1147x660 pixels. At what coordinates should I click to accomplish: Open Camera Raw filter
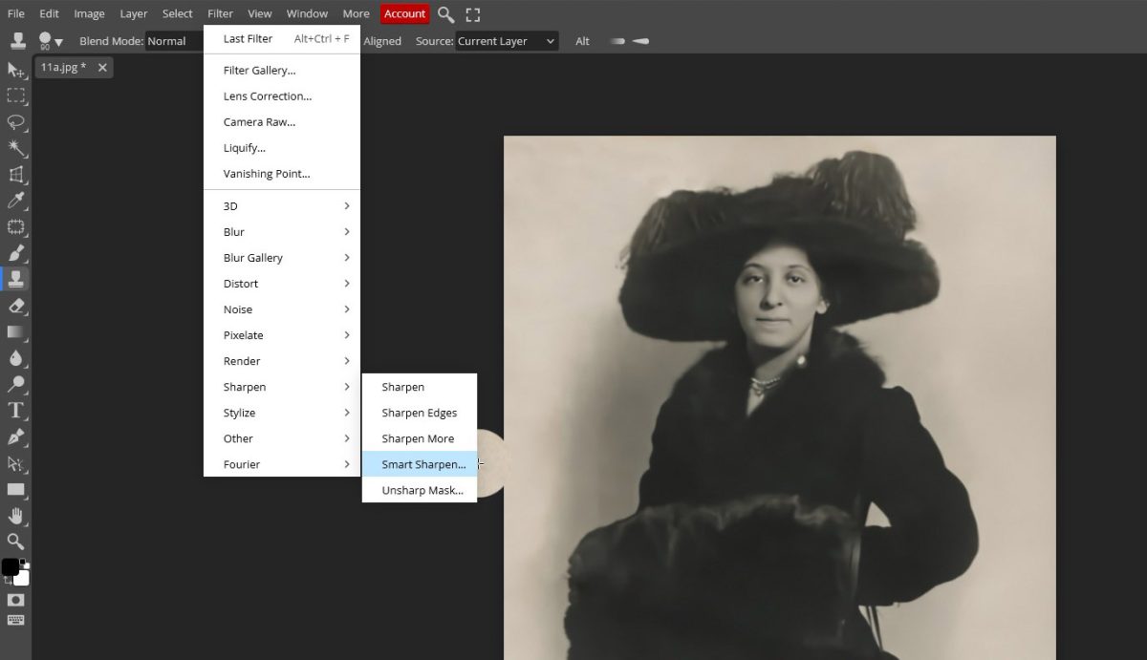coord(282,122)
